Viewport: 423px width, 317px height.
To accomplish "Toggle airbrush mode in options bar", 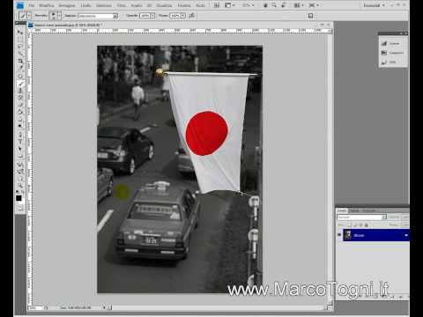I will (192, 15).
